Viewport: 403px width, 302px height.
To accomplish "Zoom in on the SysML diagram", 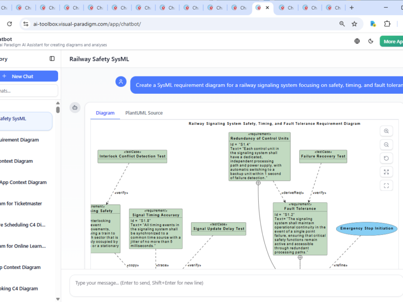I will pyautogui.click(x=386, y=131).
